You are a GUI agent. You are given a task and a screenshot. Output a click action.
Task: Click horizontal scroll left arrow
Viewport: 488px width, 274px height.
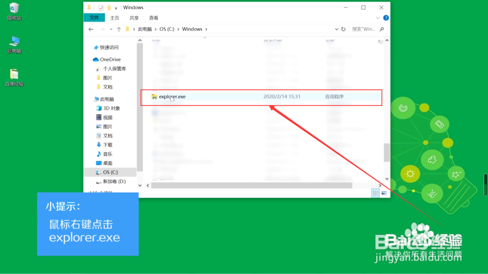point(148,185)
